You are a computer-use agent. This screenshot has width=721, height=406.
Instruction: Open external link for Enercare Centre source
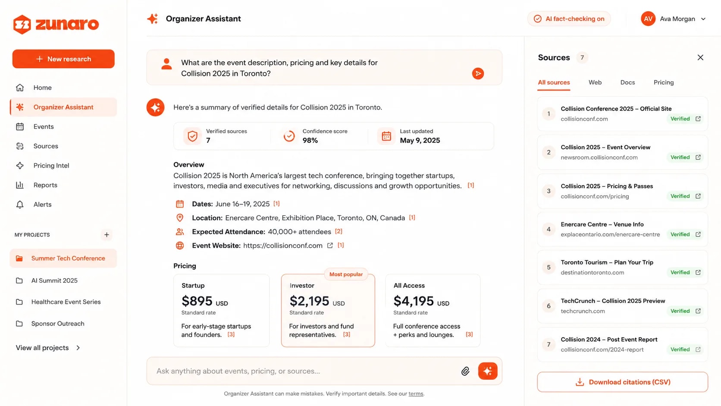698,234
